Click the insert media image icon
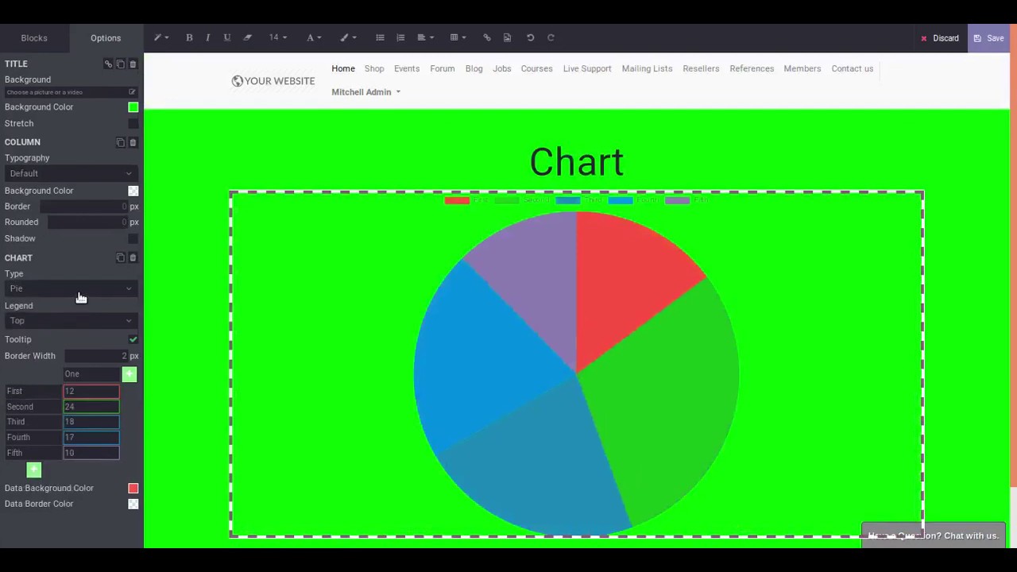1017x572 pixels. pyautogui.click(x=507, y=37)
